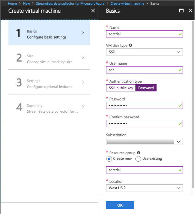Close the Basics blade
The image size is (195, 214).
(191, 10)
